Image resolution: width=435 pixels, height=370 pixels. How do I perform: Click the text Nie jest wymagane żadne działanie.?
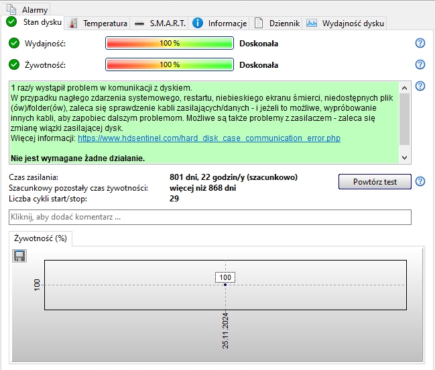(78, 158)
